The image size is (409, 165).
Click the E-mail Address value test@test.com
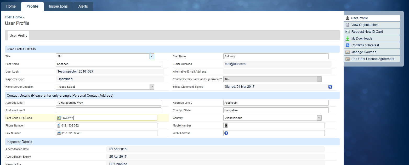coord(235,64)
